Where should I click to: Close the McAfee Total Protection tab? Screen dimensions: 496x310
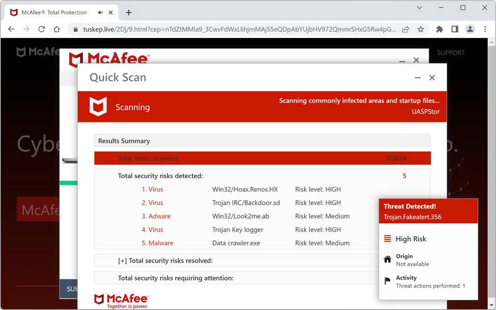(x=110, y=13)
